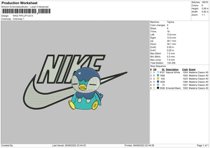This screenshot has width=210, height=148.
Task: Click the thread code '1223'
Action: tap(185, 79)
